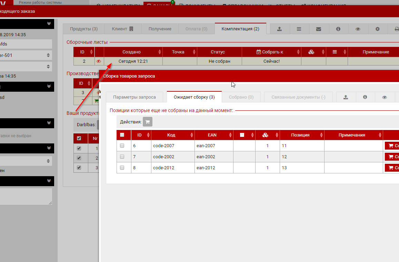Open the Клиент tab
This screenshot has width=399, height=262.
point(122,29)
